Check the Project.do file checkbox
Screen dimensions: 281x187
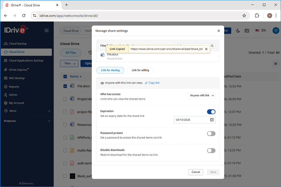(x=65, y=99)
